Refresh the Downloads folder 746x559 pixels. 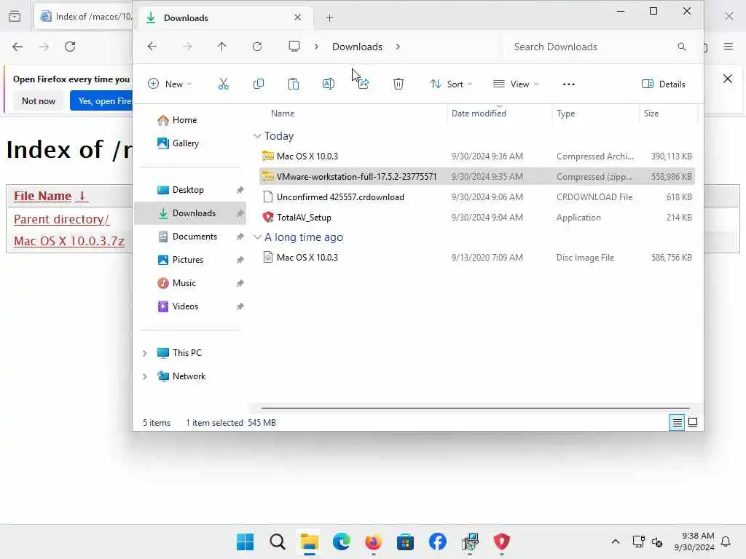coord(257,47)
